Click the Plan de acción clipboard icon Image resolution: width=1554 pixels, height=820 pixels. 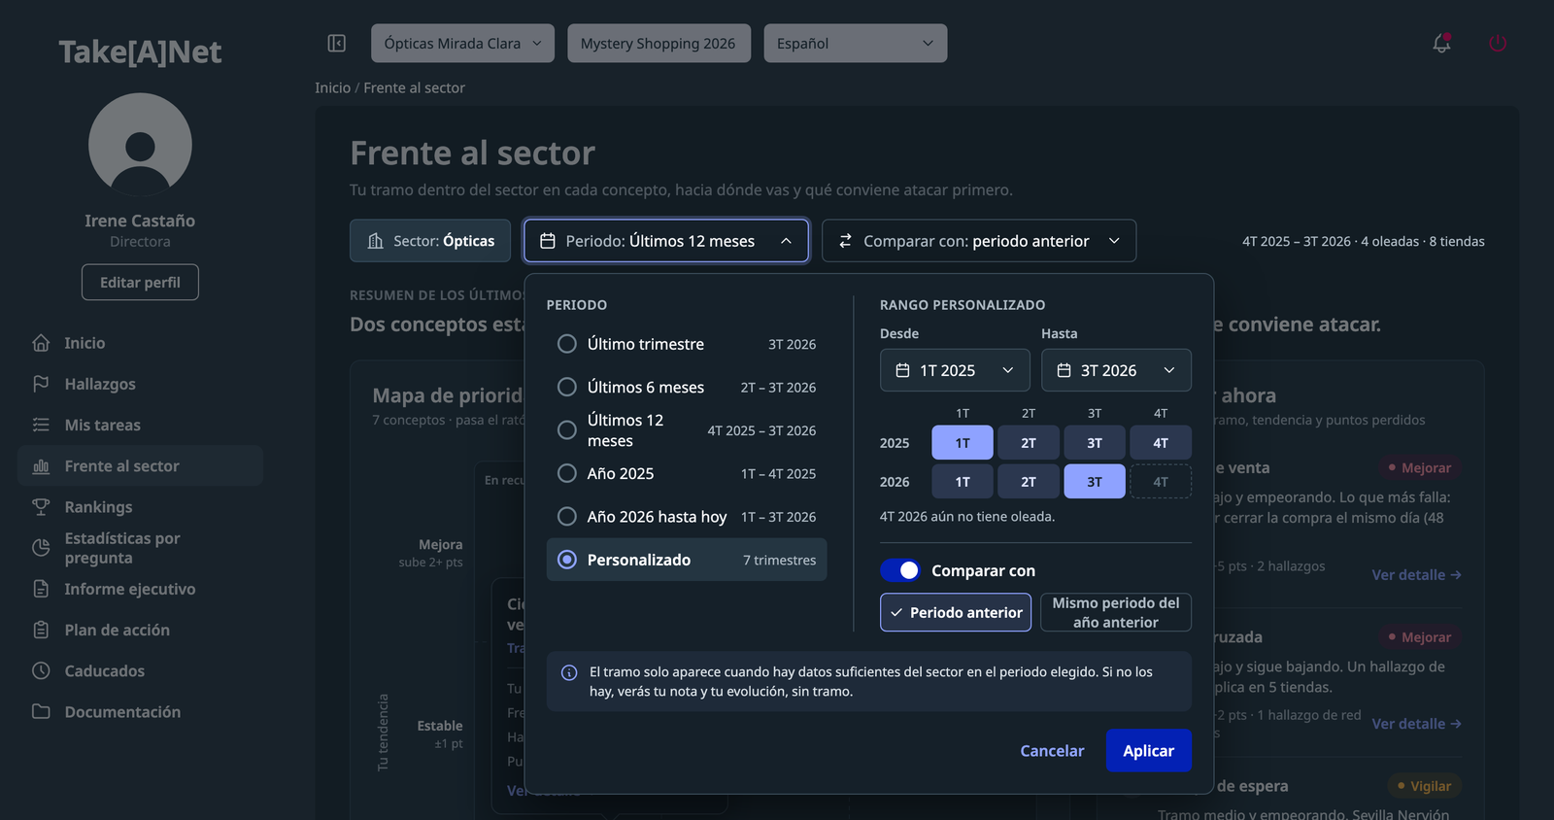point(41,630)
